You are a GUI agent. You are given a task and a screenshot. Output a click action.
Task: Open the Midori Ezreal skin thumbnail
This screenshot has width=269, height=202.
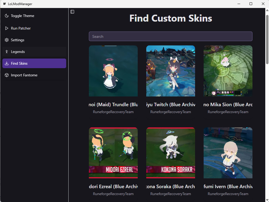coord(113,153)
